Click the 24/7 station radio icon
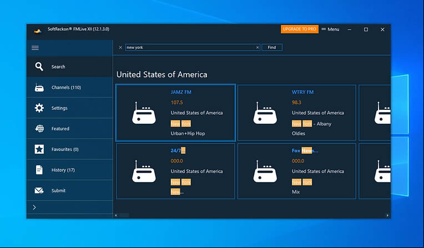This screenshot has width=424, height=248. [x=144, y=171]
